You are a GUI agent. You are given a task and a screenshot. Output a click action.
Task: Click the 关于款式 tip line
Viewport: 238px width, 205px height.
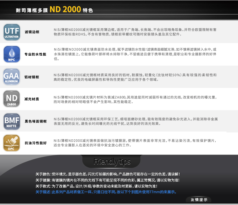point(96,186)
